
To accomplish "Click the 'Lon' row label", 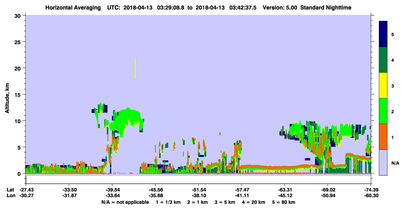I will (10, 195).
